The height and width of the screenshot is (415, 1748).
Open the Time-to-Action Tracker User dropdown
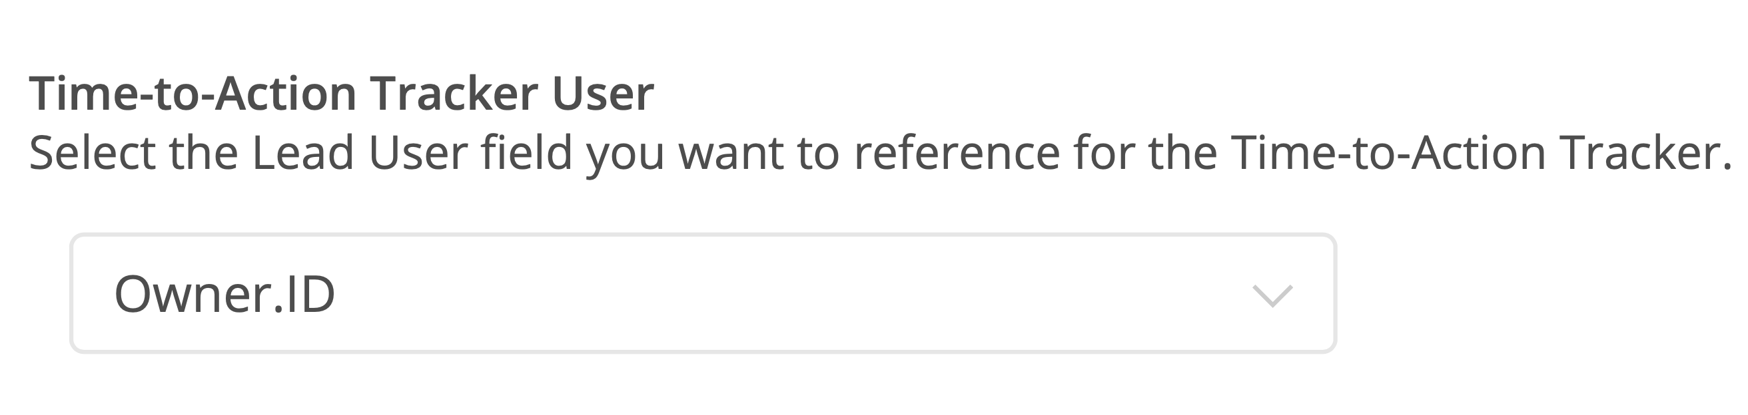[x=703, y=293]
